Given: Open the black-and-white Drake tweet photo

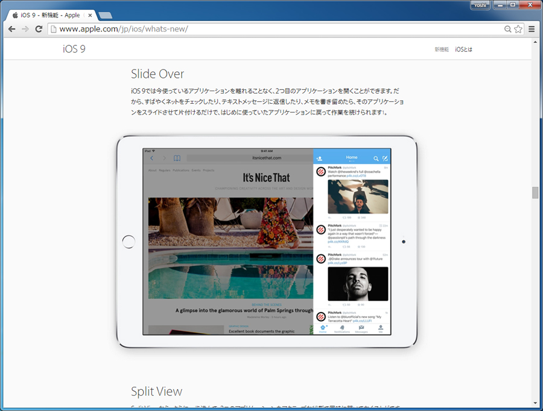Looking at the screenshot, I should pos(358,284).
